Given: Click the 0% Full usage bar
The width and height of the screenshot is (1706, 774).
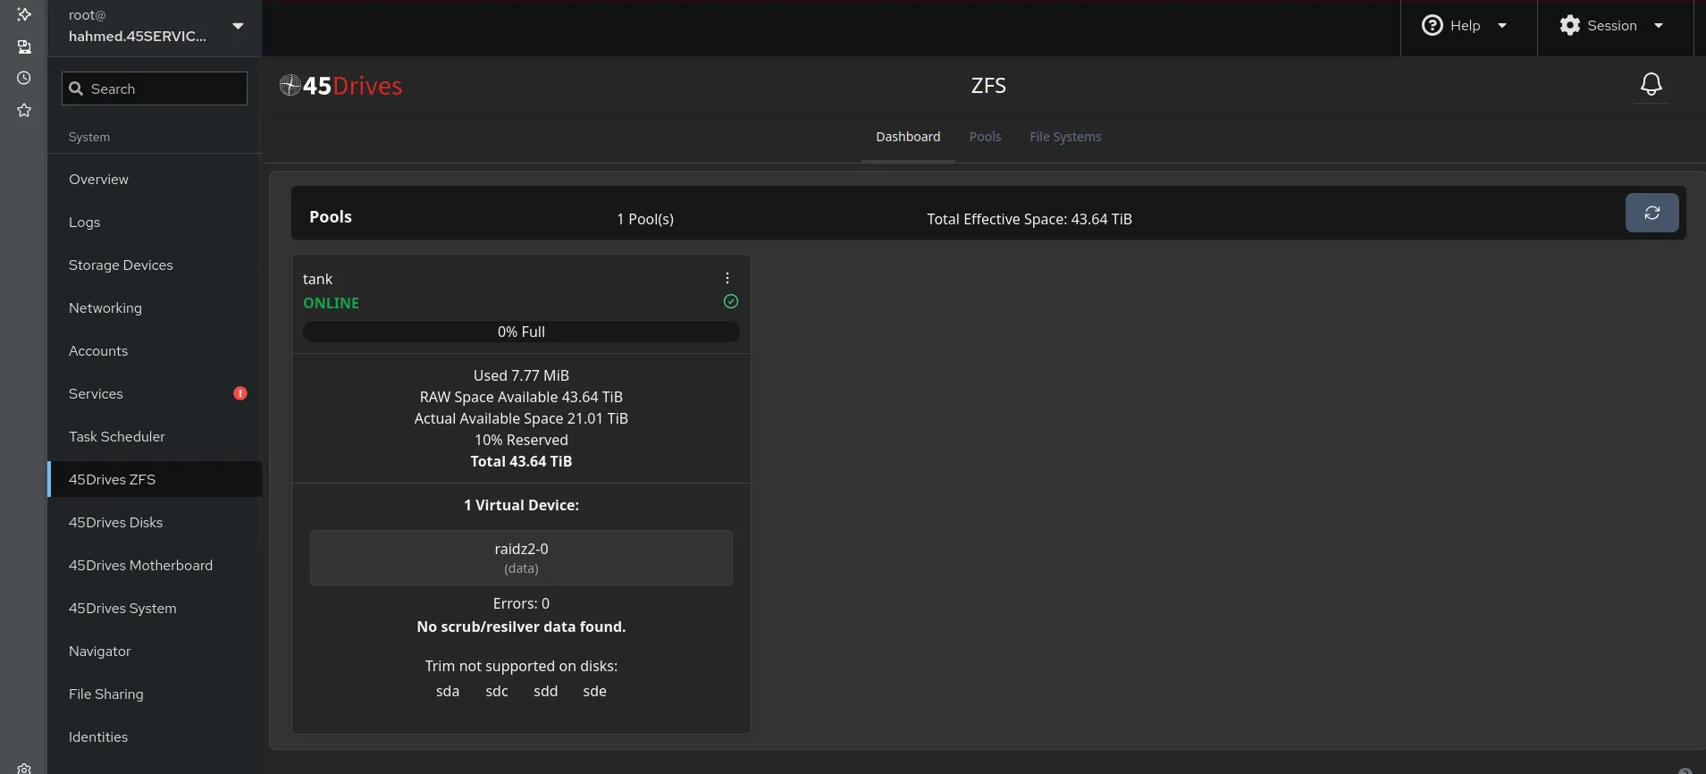Looking at the screenshot, I should [521, 332].
